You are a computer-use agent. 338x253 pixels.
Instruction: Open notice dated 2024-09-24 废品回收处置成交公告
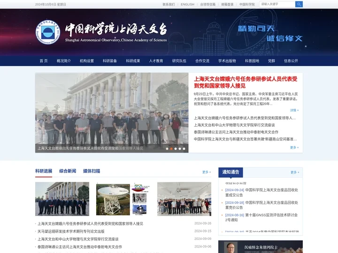point(261,193)
